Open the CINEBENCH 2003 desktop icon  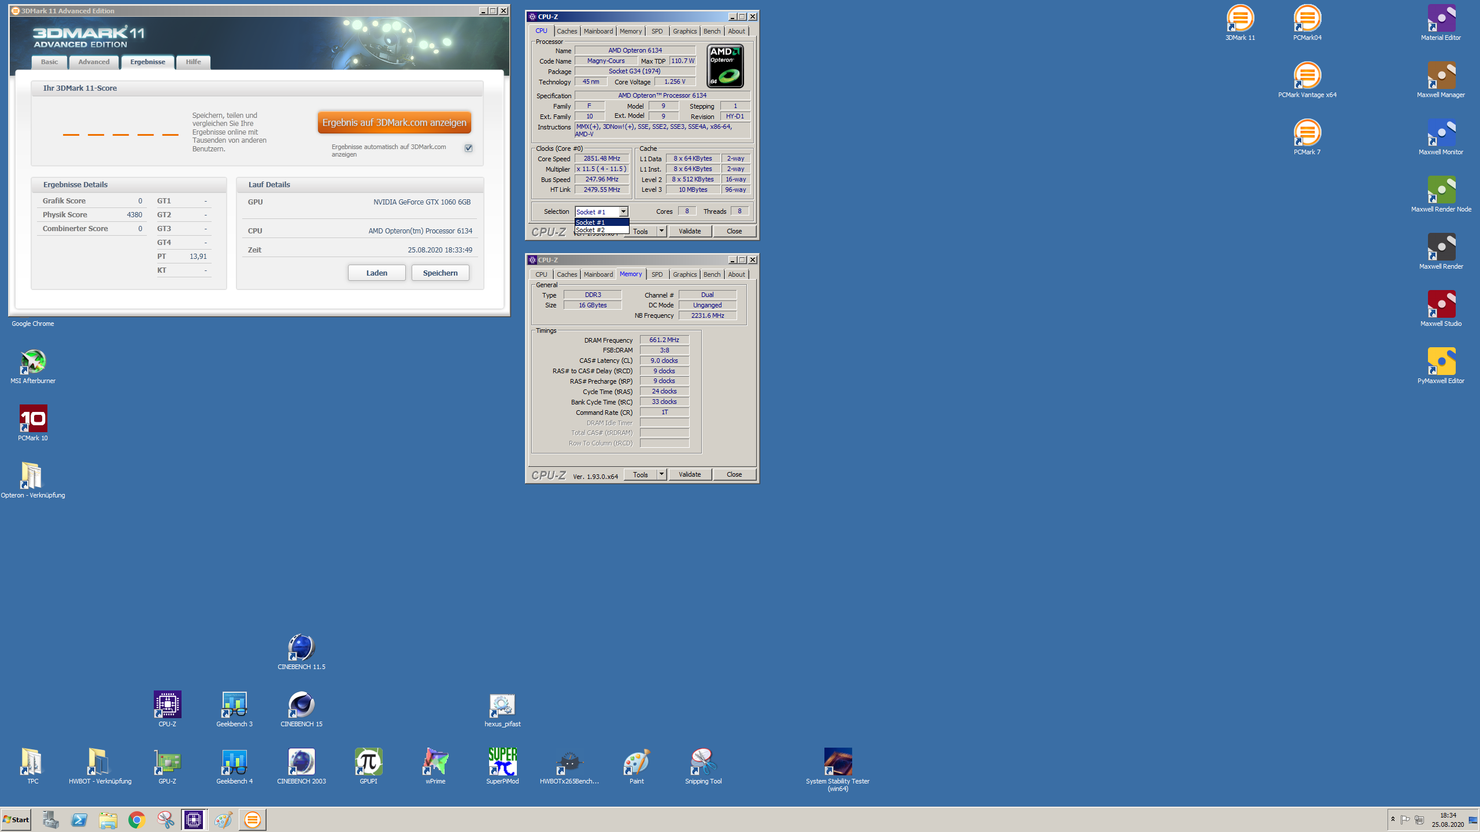[x=301, y=767]
